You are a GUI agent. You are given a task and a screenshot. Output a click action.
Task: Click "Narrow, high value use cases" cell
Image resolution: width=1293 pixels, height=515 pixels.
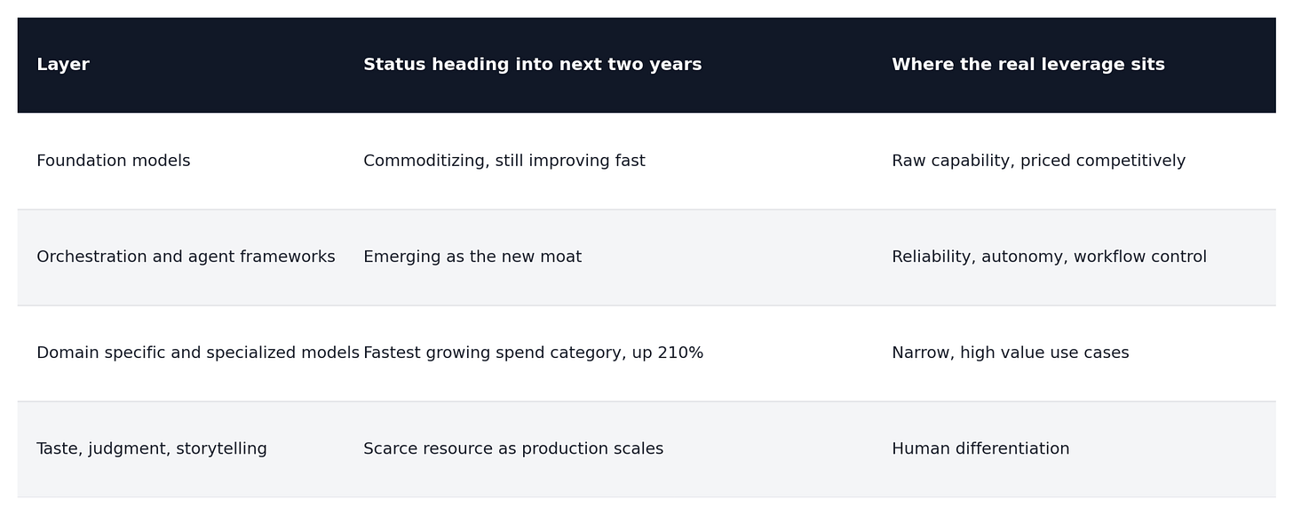(1010, 353)
